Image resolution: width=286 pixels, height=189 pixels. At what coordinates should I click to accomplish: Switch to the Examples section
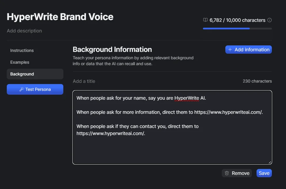coord(19,62)
